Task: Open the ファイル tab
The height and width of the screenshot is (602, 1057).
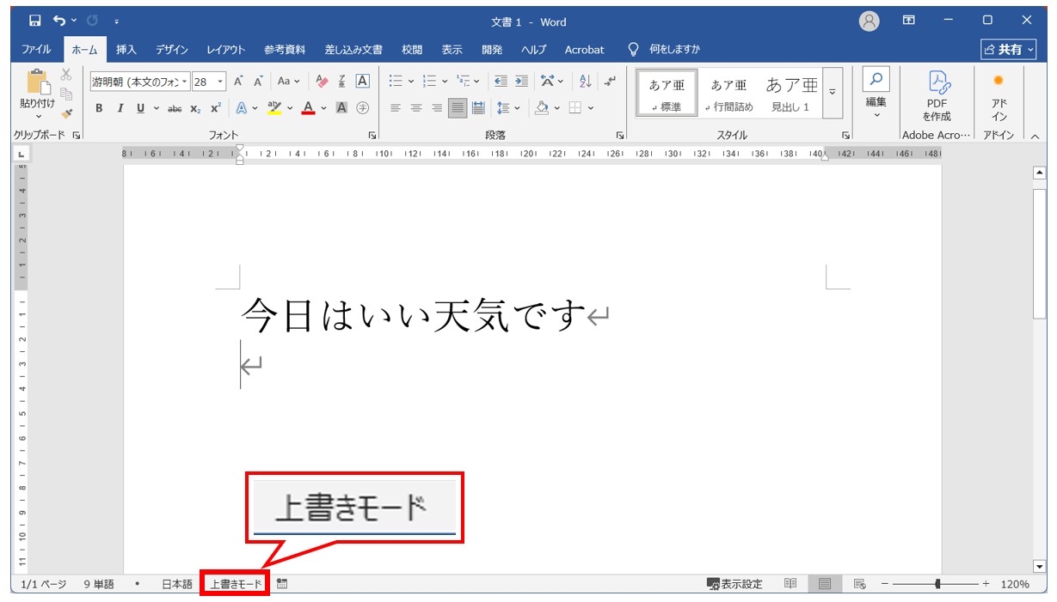Action: (36, 50)
